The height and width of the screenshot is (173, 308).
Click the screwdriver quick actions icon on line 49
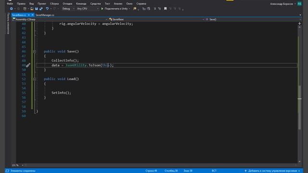click(28, 65)
